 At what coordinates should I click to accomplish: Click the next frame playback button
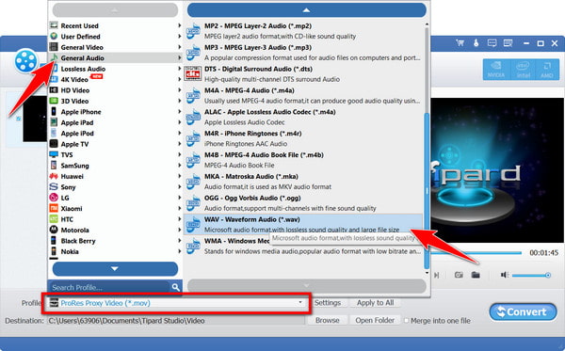coord(436,275)
